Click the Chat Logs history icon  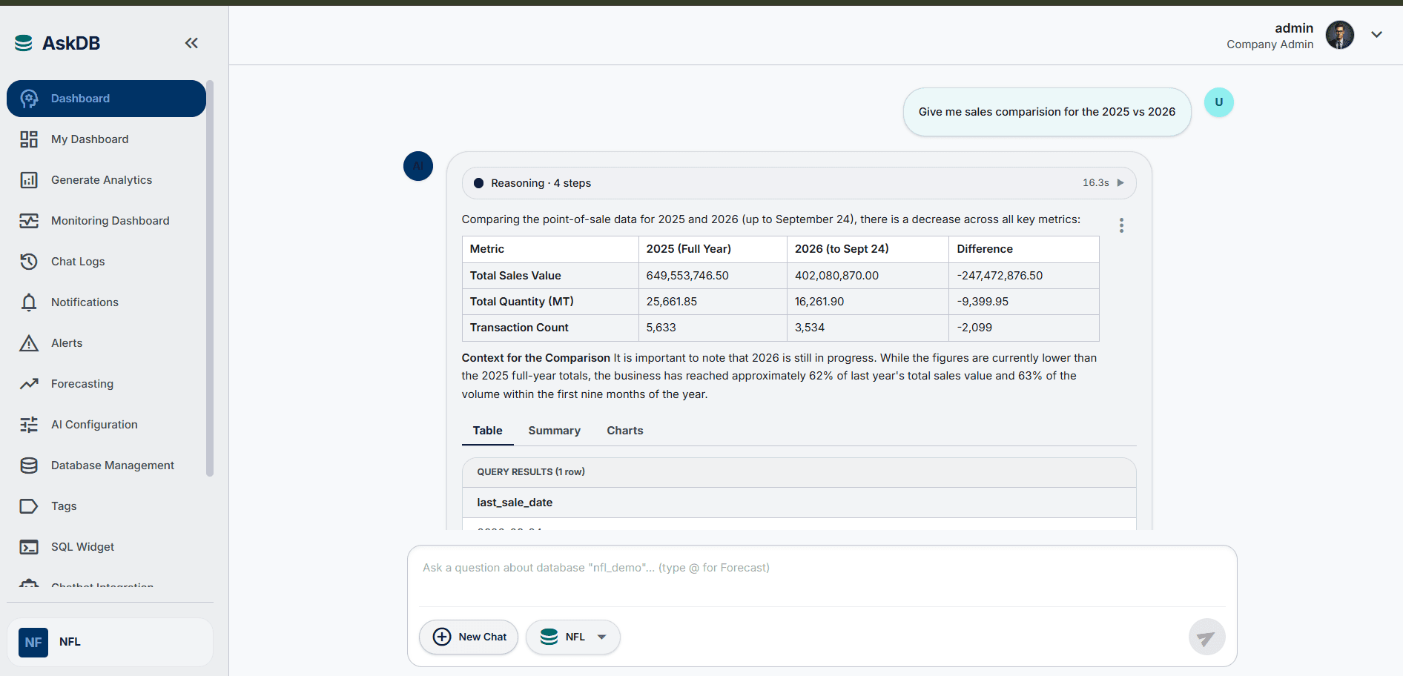click(x=29, y=262)
